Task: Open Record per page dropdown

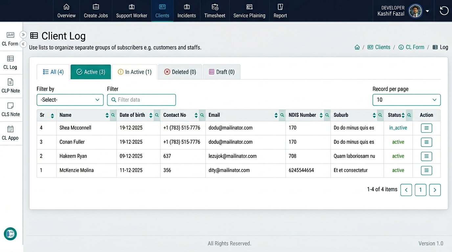Action: 406,100
